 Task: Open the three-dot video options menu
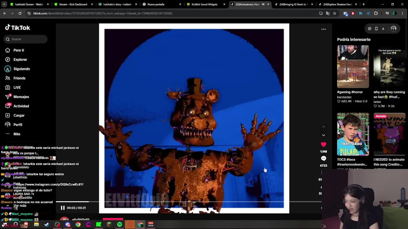tap(324, 29)
